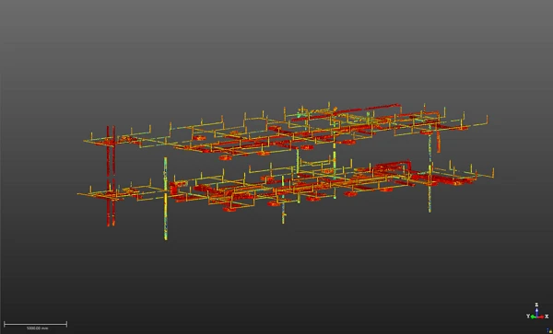Viewport: 553px width, 334px height.
Task: Pick the short red vertical pipe at upper right
Action: tap(439, 142)
